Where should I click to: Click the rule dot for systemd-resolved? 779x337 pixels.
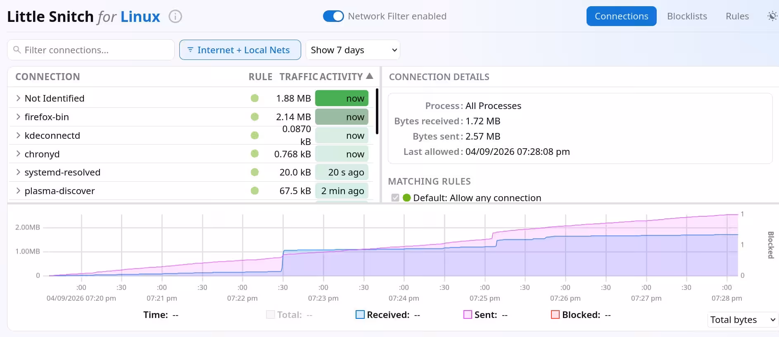coord(255,172)
